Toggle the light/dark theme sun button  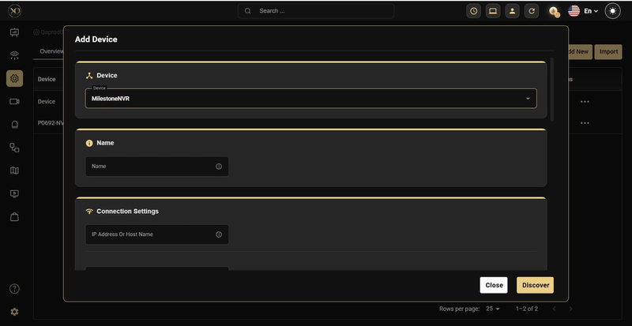tap(613, 11)
